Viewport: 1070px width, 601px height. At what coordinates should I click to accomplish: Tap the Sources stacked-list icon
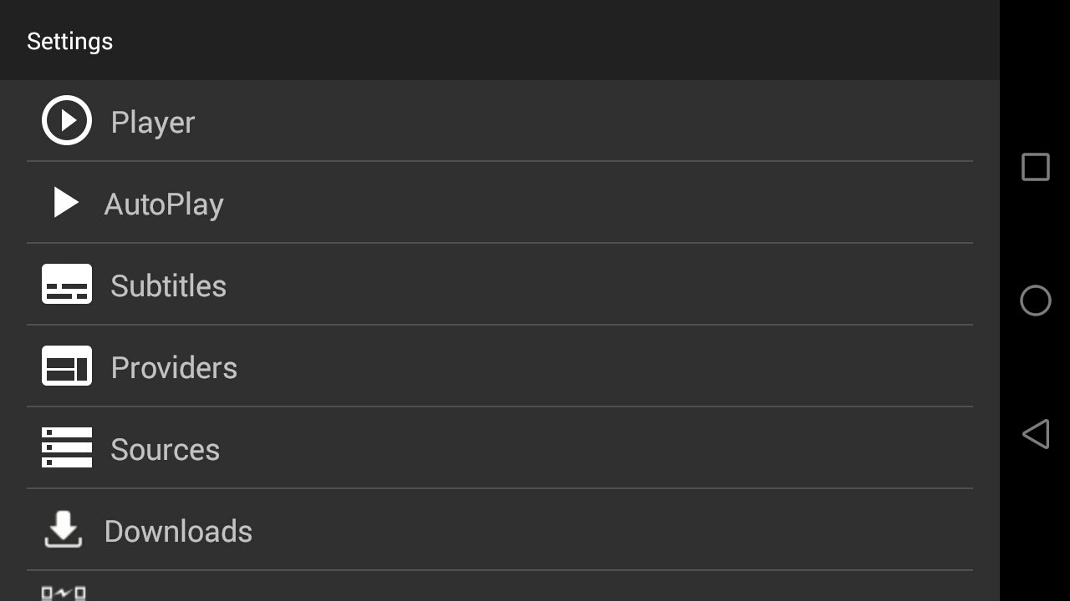coord(67,447)
